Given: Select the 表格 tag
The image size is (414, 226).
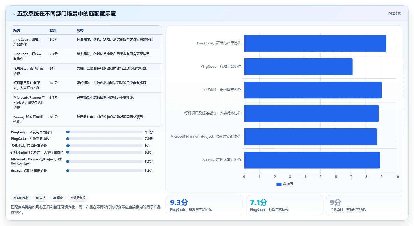Looking at the screenshot, I should pos(41,198).
